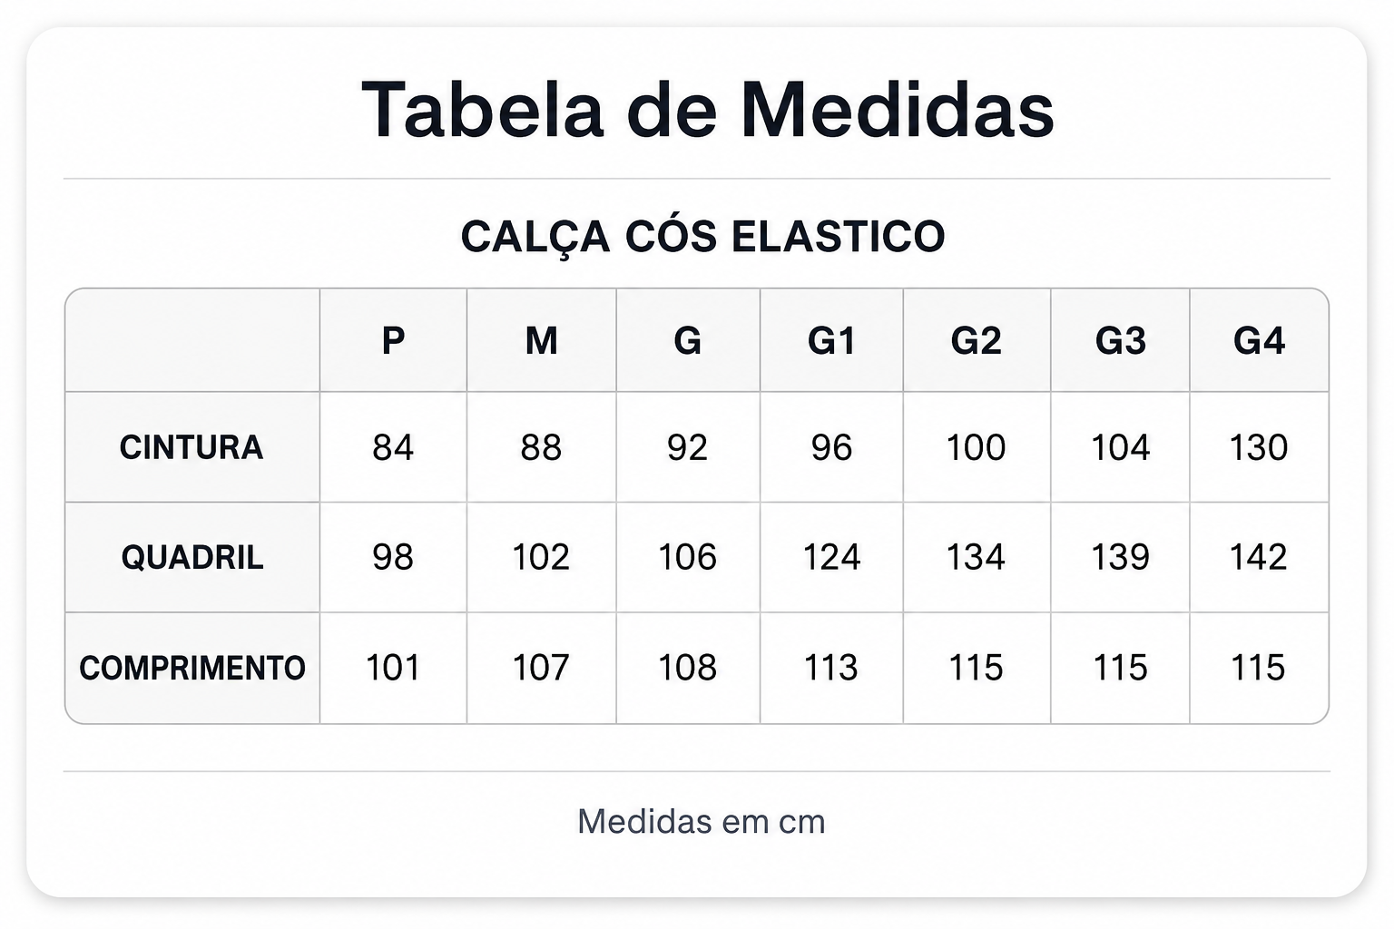Image resolution: width=1394 pixels, height=929 pixels.
Task: Select COMPRIMENTO value 108 for G
Action: pos(687,668)
